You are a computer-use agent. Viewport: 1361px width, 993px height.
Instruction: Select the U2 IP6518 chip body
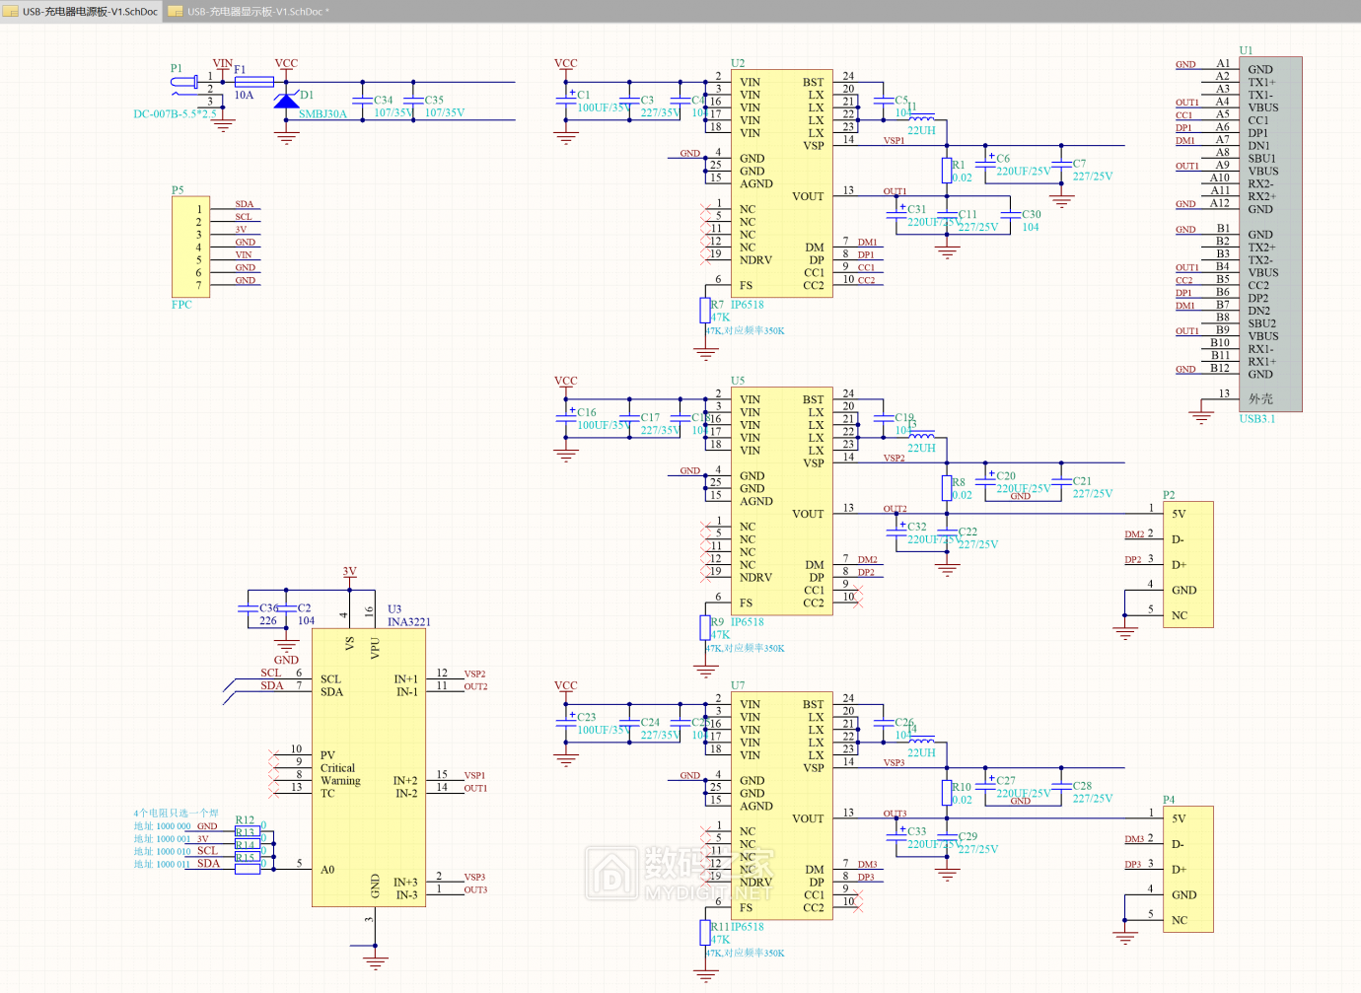pos(781,183)
